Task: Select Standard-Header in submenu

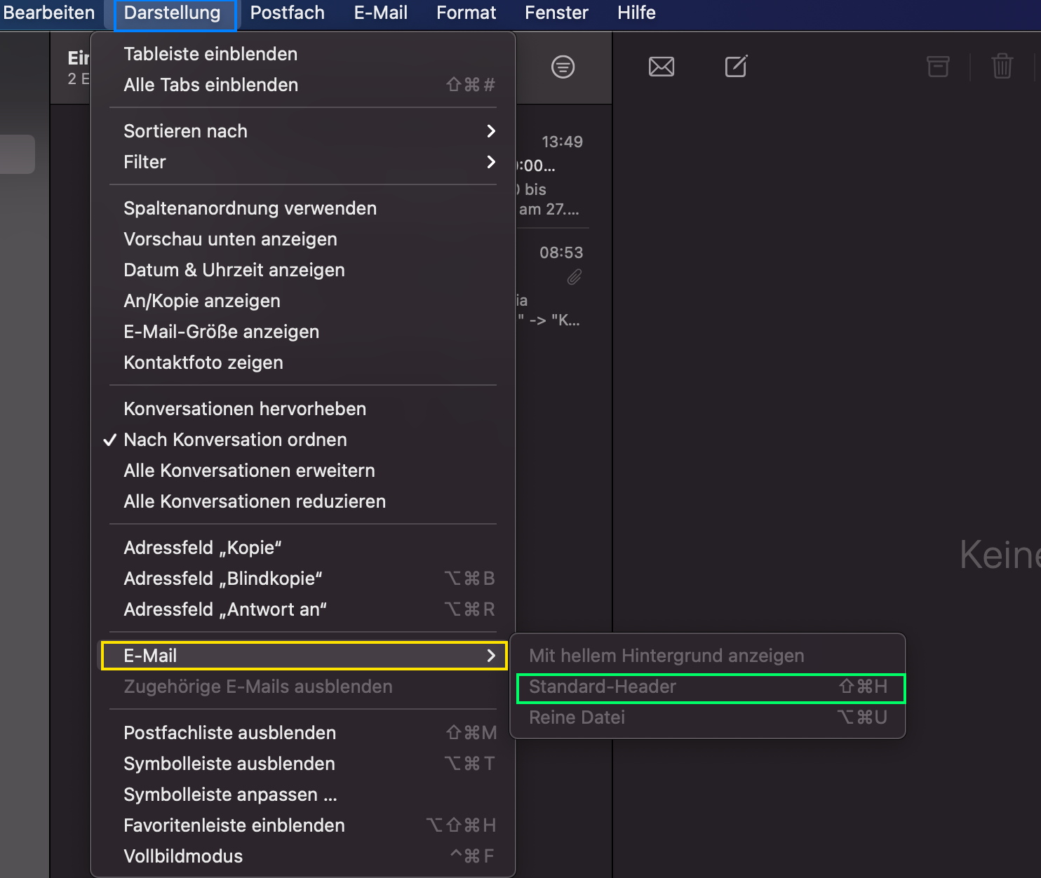Action: coord(711,688)
